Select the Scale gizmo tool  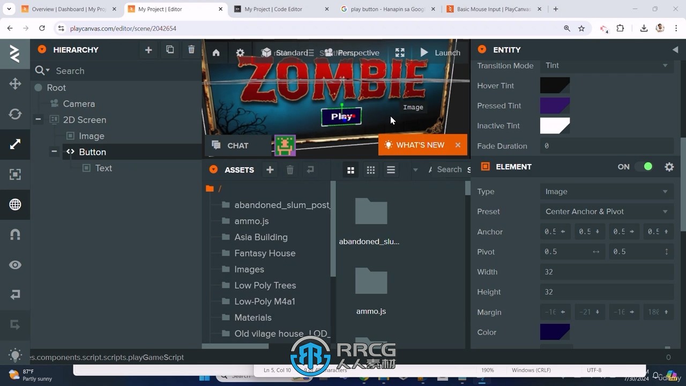pyautogui.click(x=15, y=144)
